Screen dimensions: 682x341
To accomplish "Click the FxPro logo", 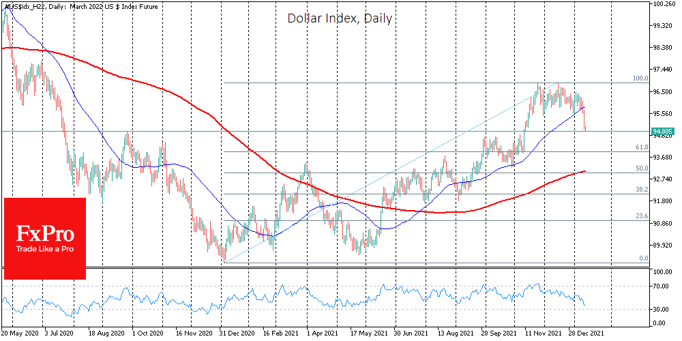I will pyautogui.click(x=44, y=234).
